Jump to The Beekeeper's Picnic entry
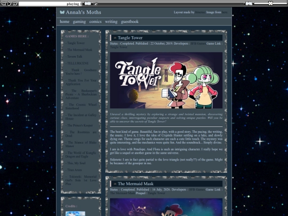 pos(81,94)
